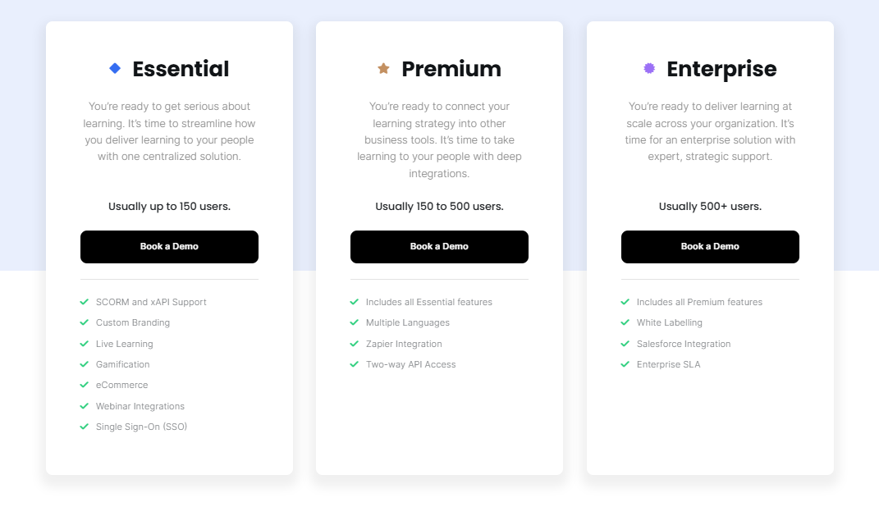This screenshot has height=507, width=879.
Task: Select the eCommerce feature under Essential
Action: click(x=121, y=384)
